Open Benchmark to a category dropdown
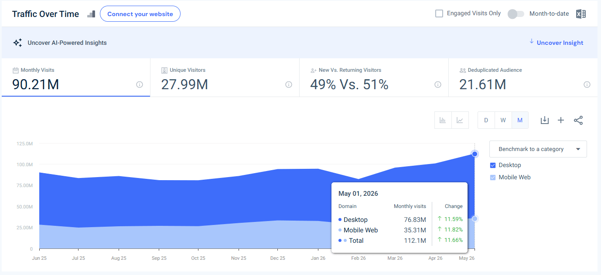The image size is (601, 275). point(538,149)
